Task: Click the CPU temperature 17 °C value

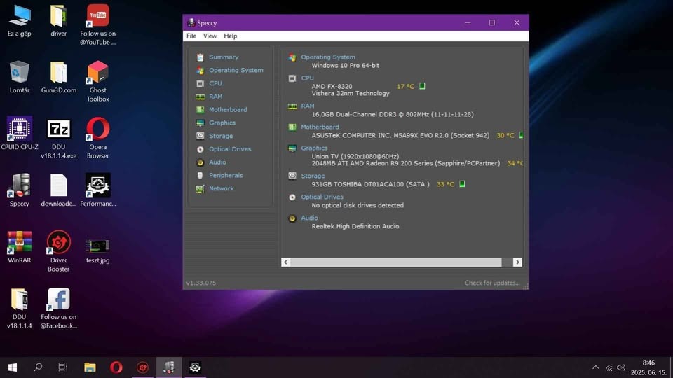Action: pos(406,87)
